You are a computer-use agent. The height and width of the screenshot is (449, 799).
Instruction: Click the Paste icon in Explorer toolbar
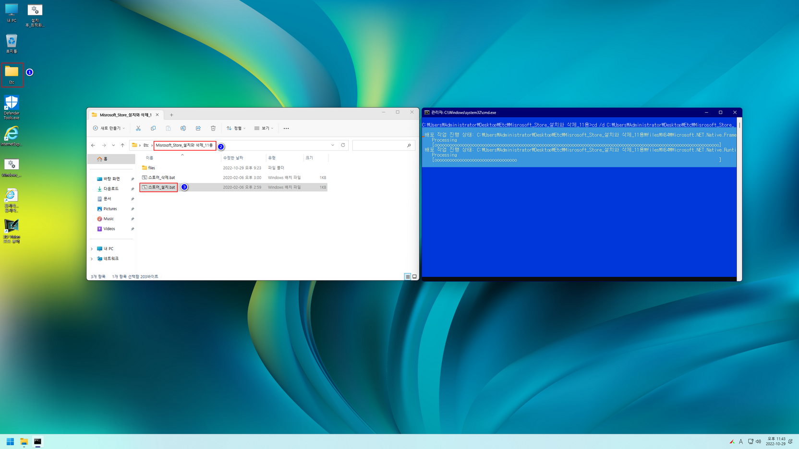(x=168, y=128)
